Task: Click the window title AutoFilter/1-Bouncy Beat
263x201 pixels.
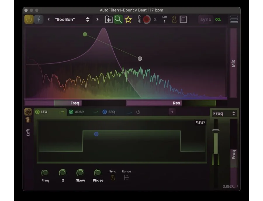Action: tap(131, 10)
